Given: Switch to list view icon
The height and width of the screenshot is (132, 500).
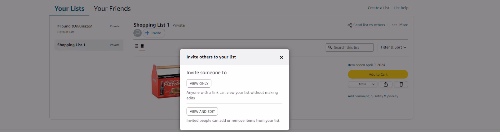Looking at the screenshot, I should click(142, 46).
